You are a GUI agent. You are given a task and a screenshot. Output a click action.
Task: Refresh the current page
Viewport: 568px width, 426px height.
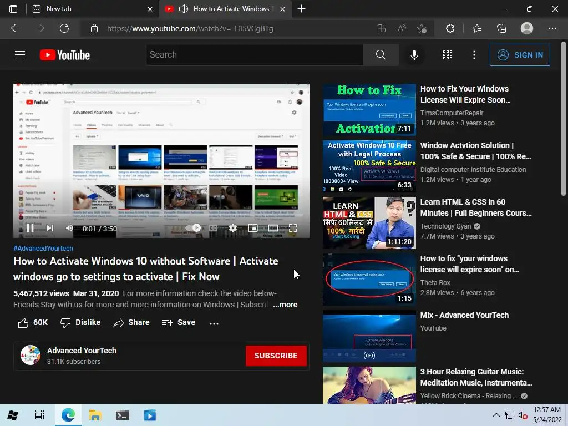tap(64, 28)
